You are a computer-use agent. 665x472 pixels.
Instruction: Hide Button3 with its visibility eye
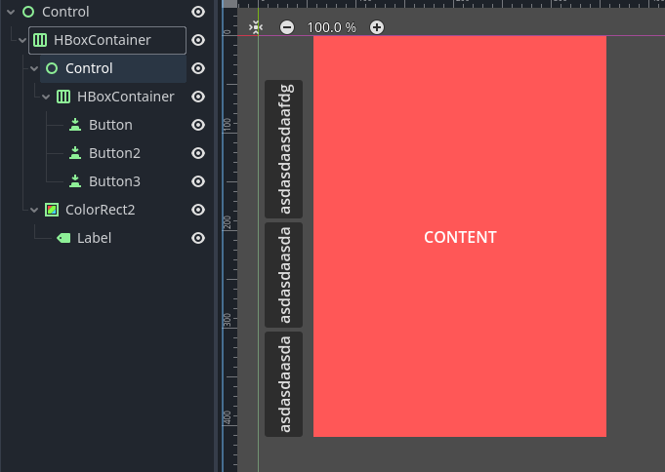point(198,181)
